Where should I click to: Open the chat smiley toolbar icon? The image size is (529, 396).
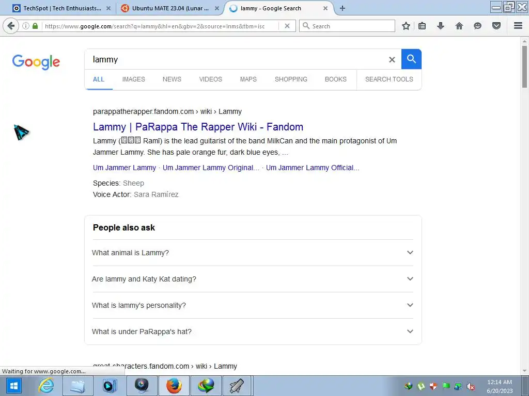click(477, 26)
